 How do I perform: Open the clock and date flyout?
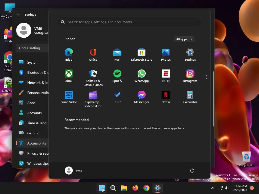240,188
